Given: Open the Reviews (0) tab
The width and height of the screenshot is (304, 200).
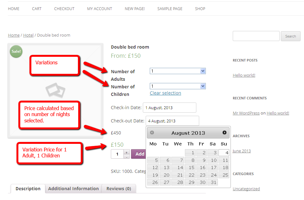Looking at the screenshot, I should pyautogui.click(x=119, y=189).
